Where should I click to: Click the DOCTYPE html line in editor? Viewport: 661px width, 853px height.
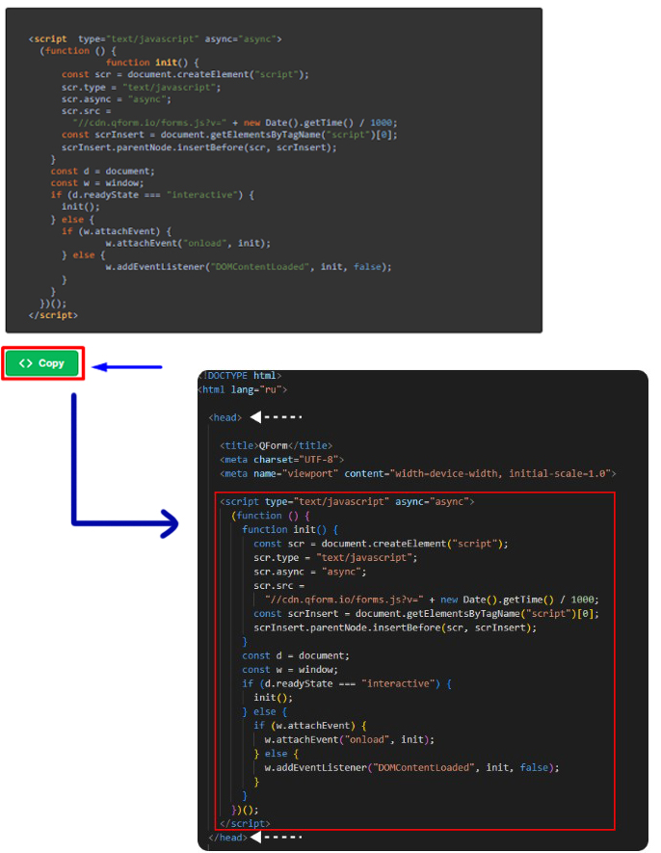(241, 376)
